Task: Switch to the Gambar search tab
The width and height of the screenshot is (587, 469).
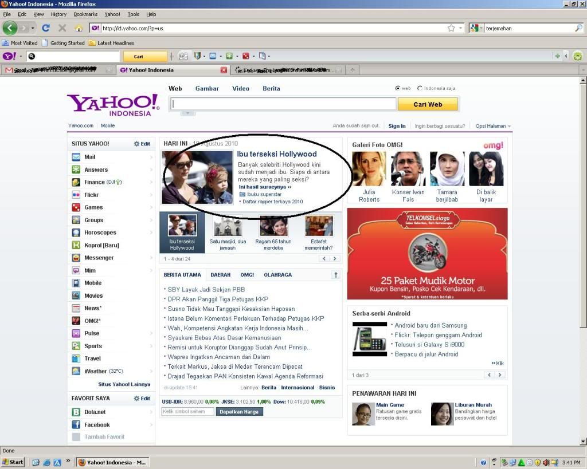Action: tap(207, 89)
